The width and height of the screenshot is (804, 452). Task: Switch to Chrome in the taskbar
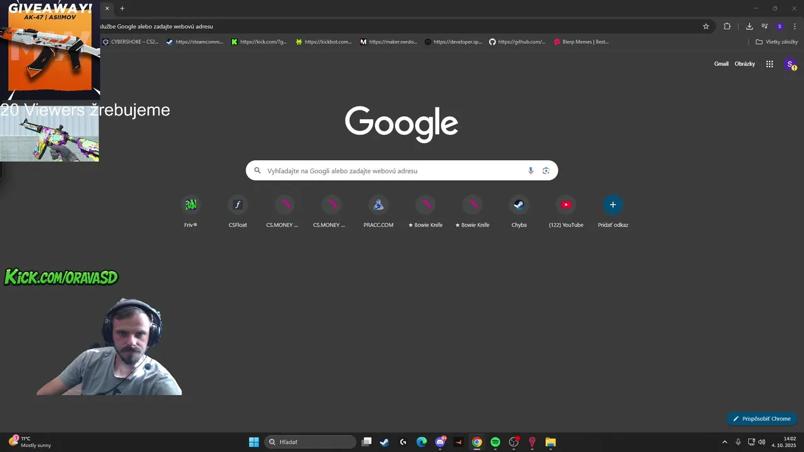pyautogui.click(x=477, y=442)
